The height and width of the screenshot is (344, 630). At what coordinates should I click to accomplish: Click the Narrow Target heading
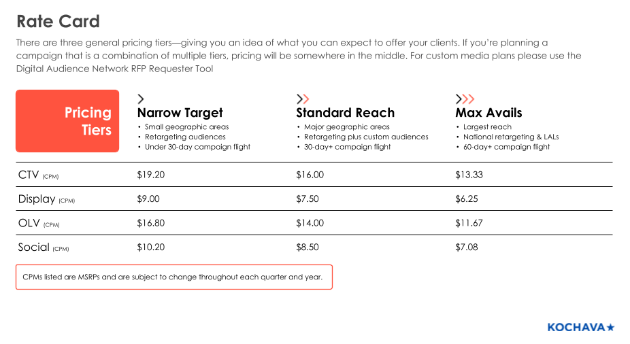[180, 113]
